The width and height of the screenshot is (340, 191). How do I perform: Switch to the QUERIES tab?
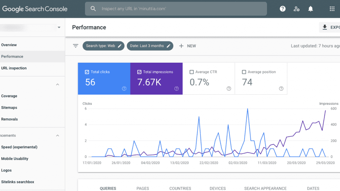[108, 188]
